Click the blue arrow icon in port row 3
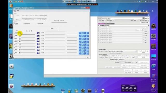 tap(38, 38)
